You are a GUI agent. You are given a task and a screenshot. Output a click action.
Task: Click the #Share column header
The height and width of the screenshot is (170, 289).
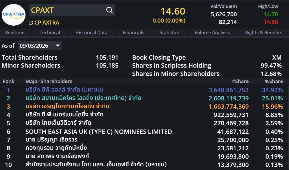pos(240,81)
